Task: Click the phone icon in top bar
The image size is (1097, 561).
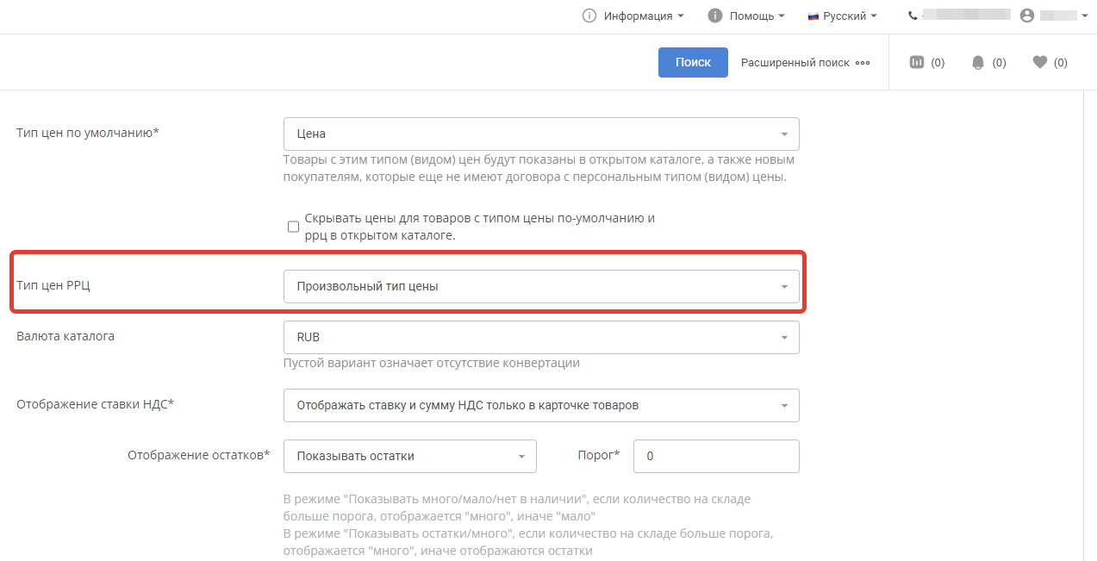Action: click(913, 16)
